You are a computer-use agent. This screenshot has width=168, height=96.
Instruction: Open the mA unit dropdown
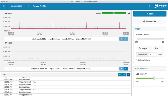coord(160,54)
